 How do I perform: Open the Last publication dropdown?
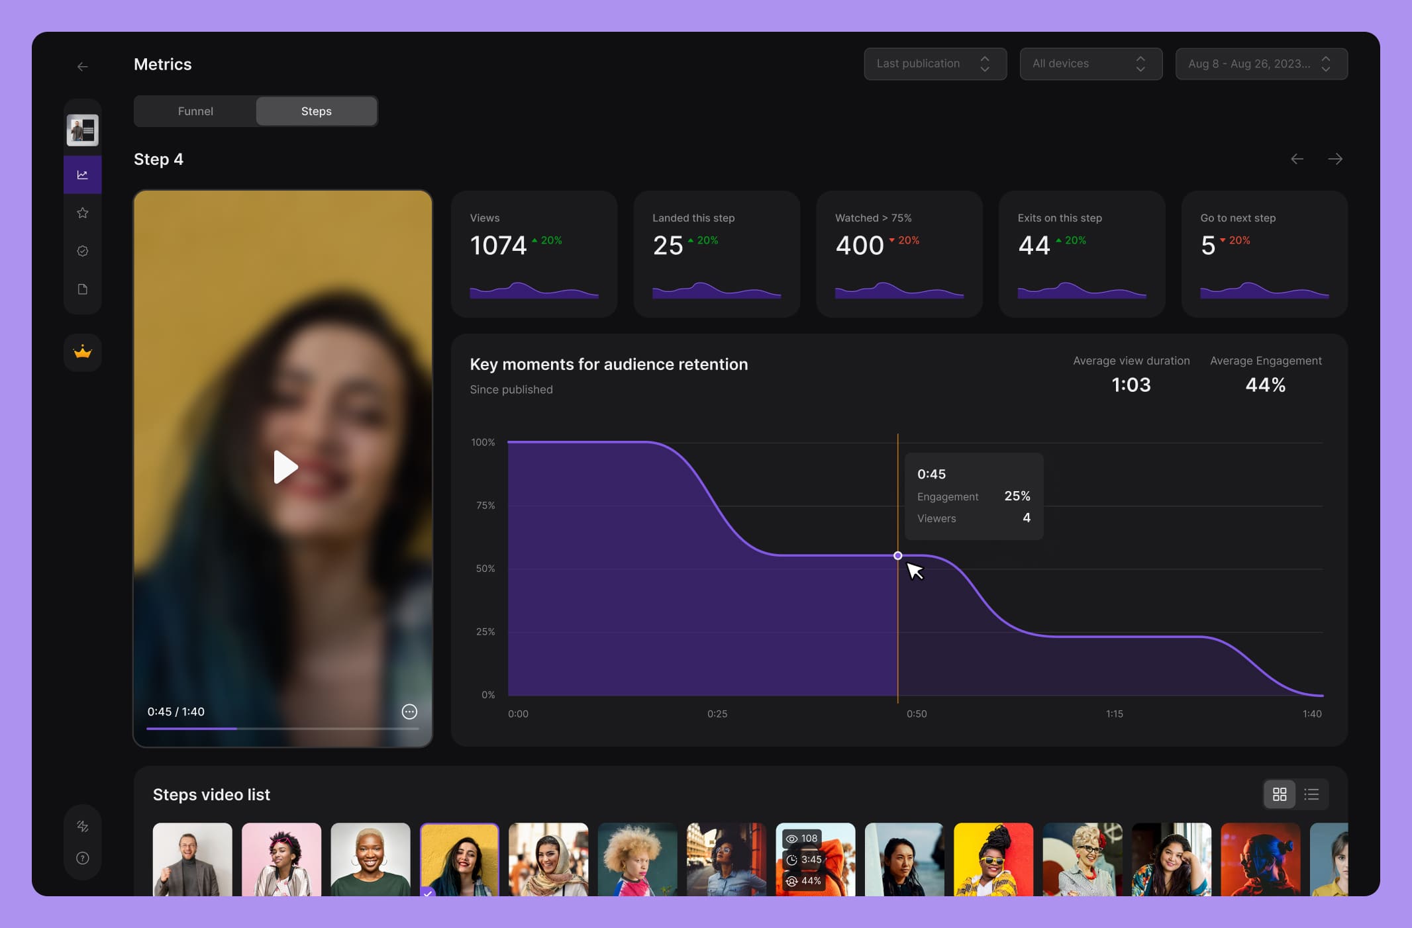[x=934, y=64]
